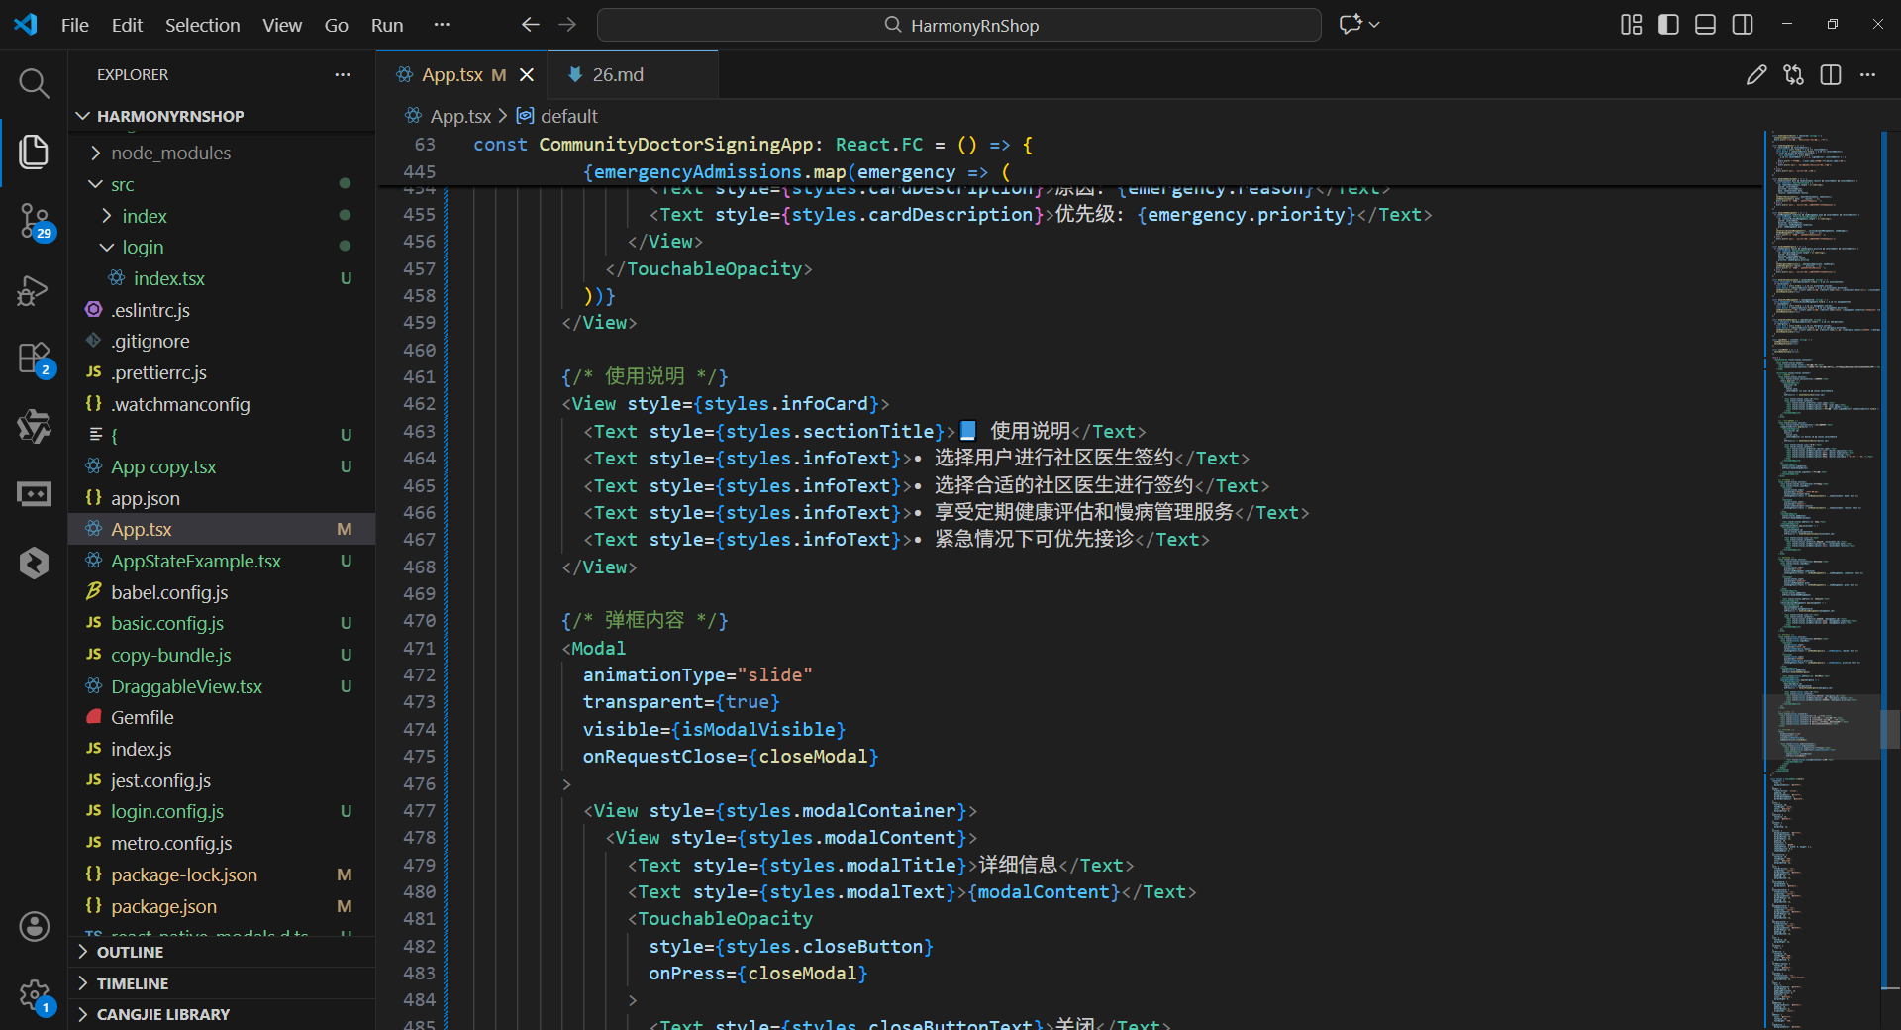This screenshot has height=1030, width=1901.
Task: Click the pencil edit icon in editor toolbar
Action: (x=1756, y=74)
